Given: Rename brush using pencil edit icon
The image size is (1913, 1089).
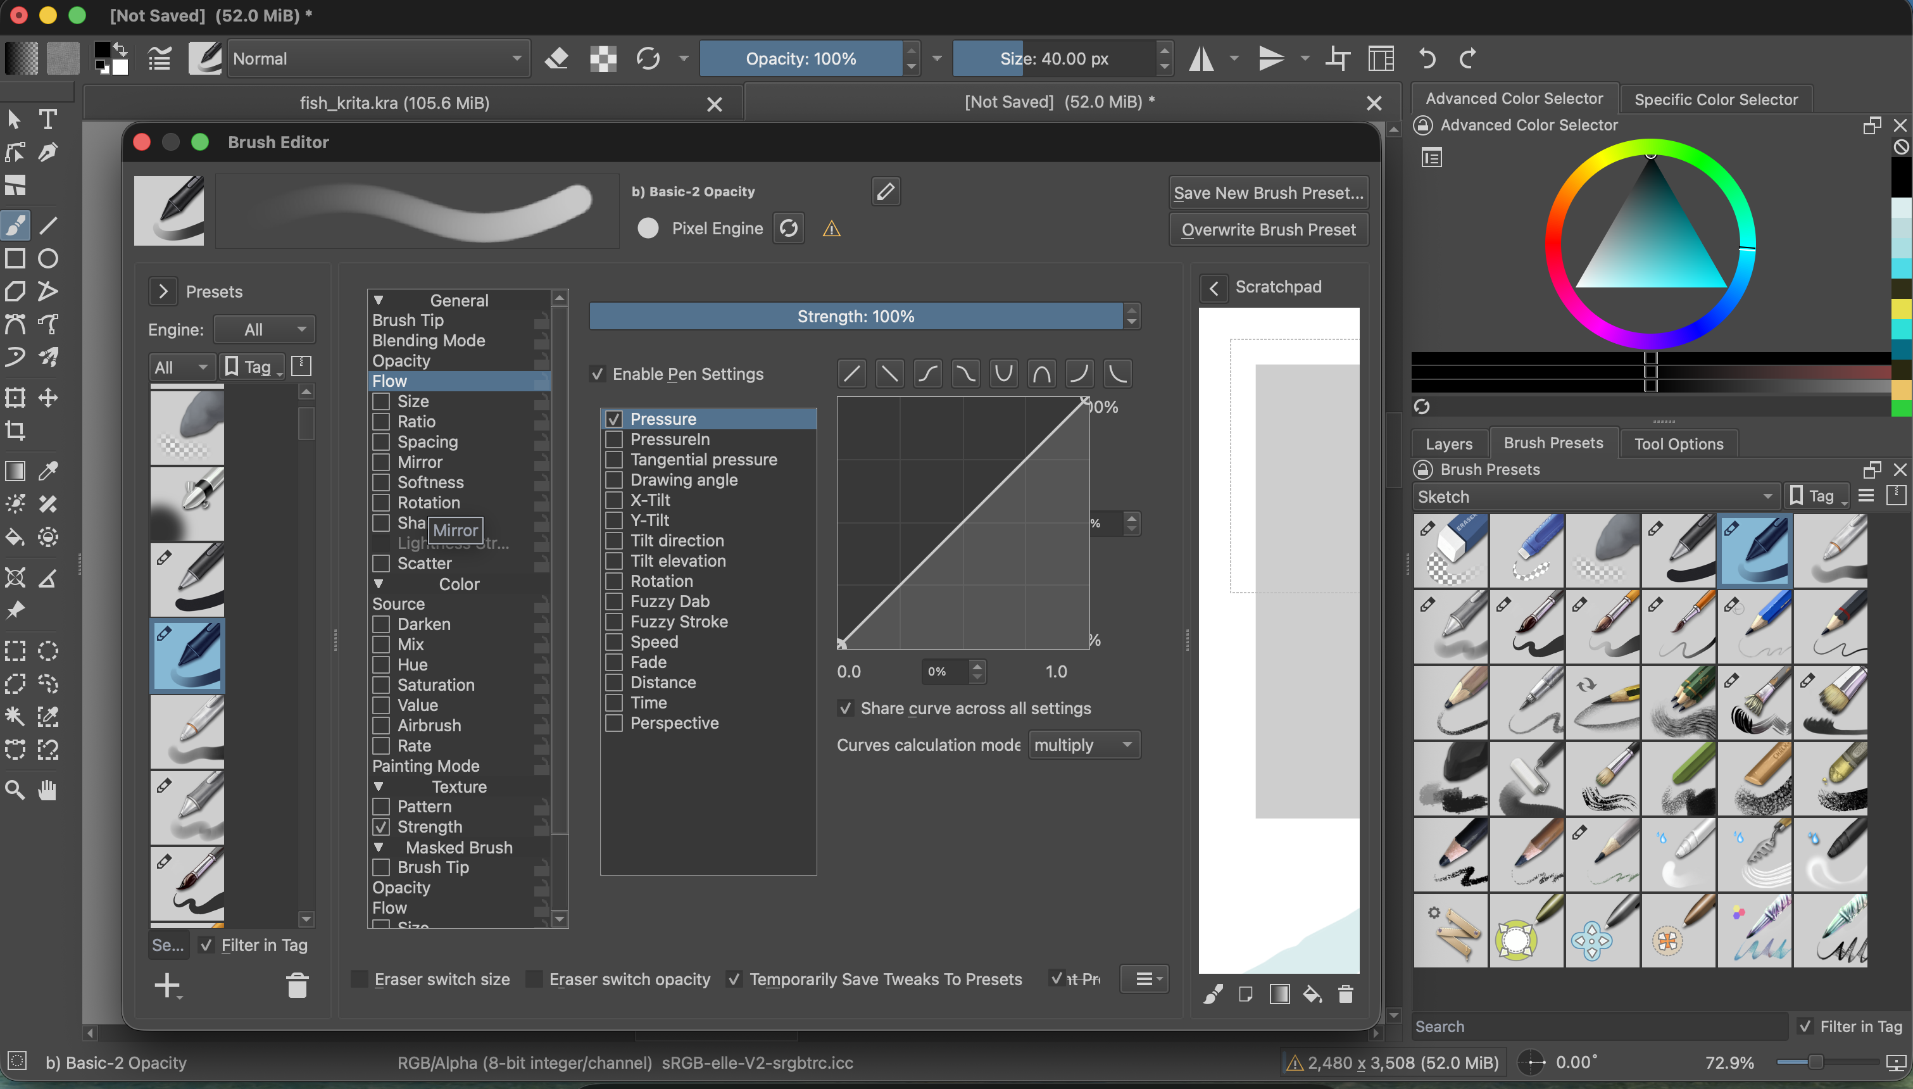Looking at the screenshot, I should 886,191.
